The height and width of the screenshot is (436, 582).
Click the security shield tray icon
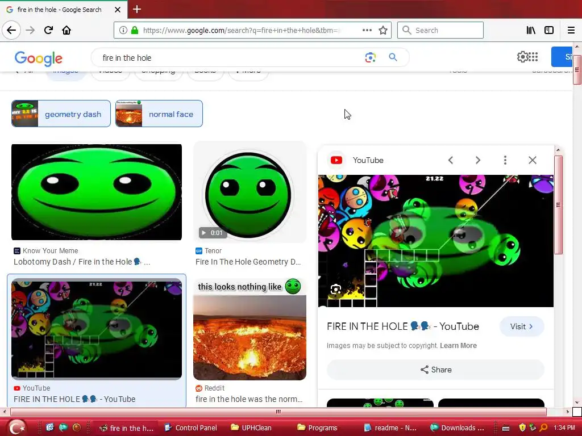click(x=522, y=427)
